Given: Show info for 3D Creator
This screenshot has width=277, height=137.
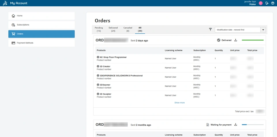Looking at the screenshot, I should 98,66.
